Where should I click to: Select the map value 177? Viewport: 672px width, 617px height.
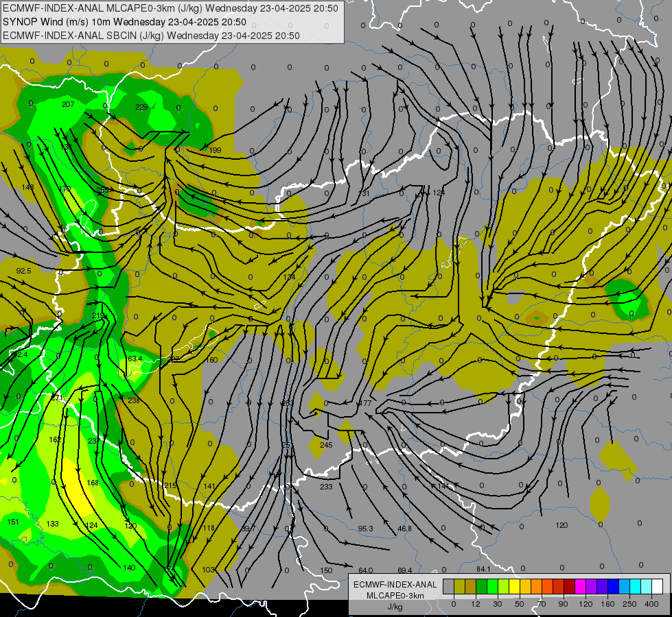click(366, 403)
